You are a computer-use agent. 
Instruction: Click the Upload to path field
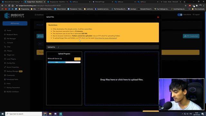coord(102,47)
